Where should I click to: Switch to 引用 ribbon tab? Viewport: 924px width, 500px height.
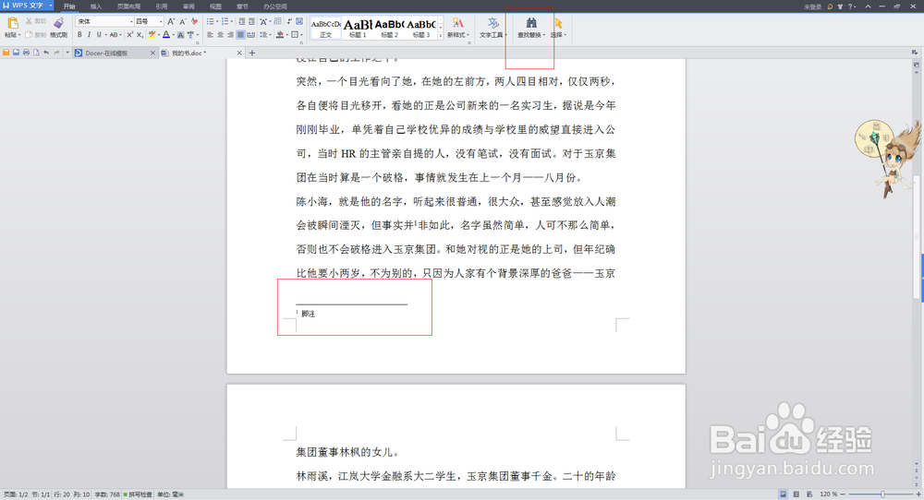tap(162, 6)
